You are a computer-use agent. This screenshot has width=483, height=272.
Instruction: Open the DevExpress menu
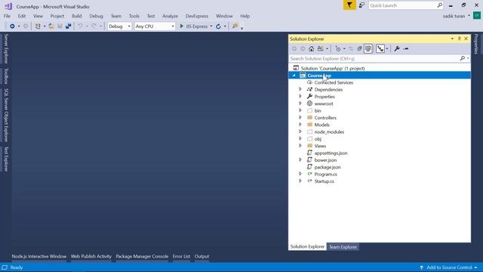point(197,16)
